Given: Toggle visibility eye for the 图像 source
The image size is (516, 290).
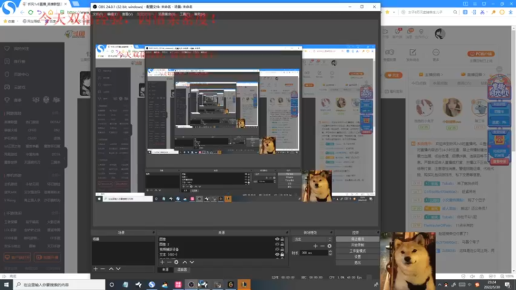Looking at the screenshot, I should [x=277, y=239].
